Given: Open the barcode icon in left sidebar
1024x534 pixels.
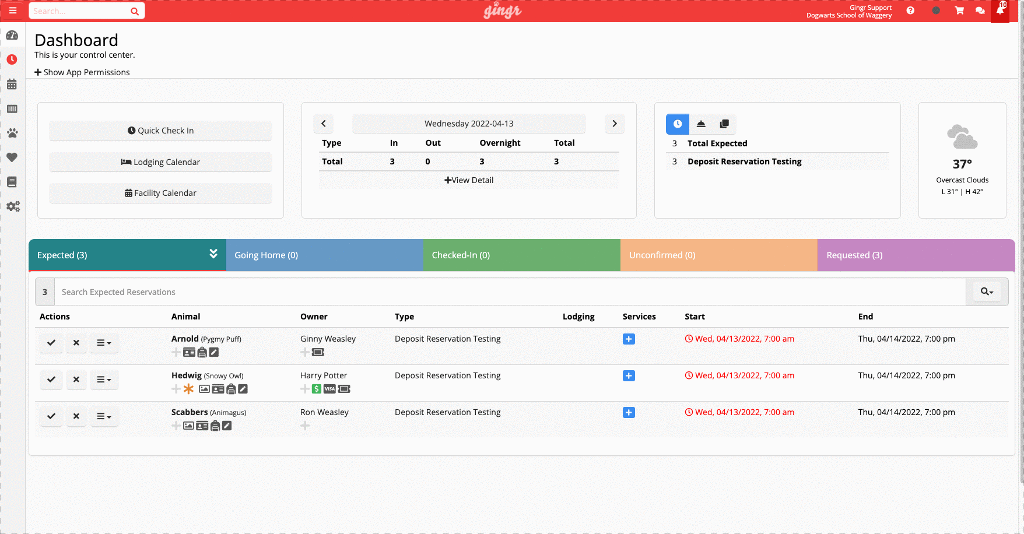Looking at the screenshot, I should coord(12,109).
